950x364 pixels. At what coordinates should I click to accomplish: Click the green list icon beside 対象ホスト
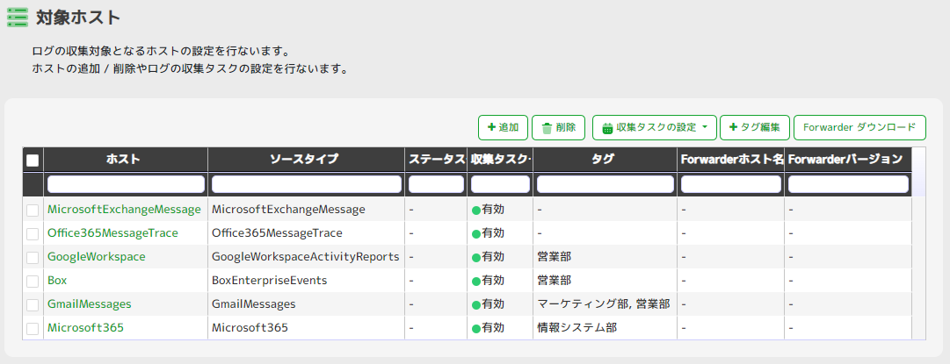click(18, 17)
